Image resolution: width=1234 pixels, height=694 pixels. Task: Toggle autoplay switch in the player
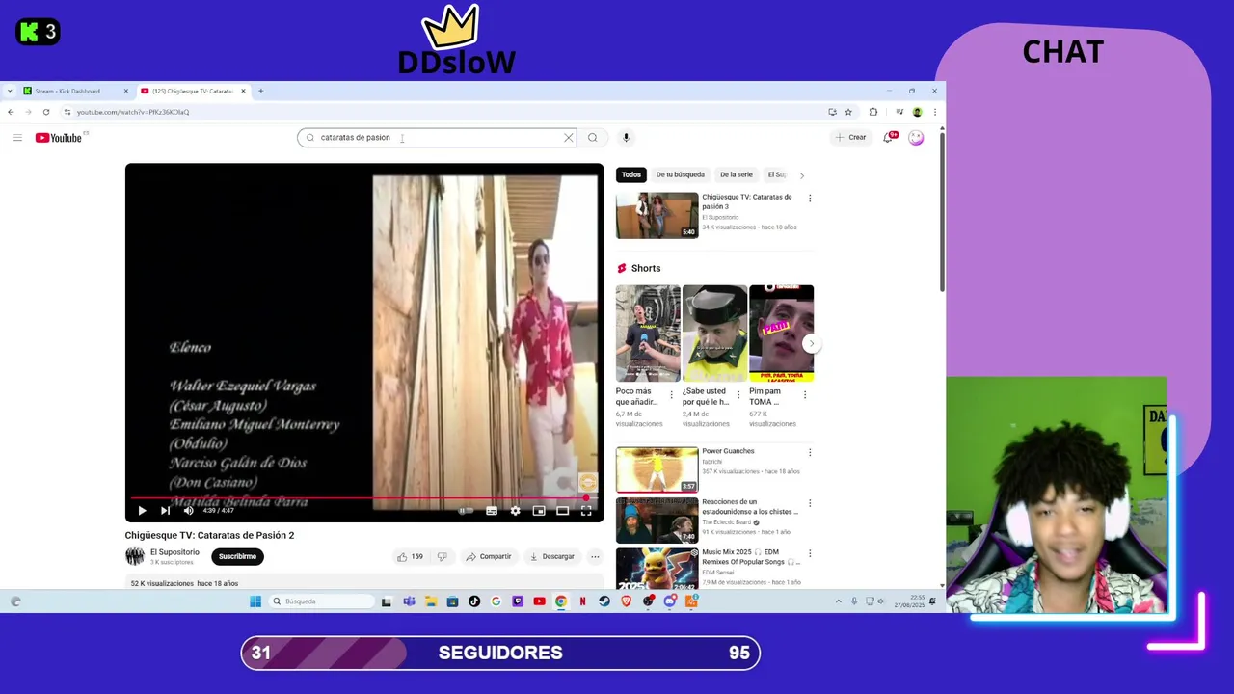click(x=467, y=511)
